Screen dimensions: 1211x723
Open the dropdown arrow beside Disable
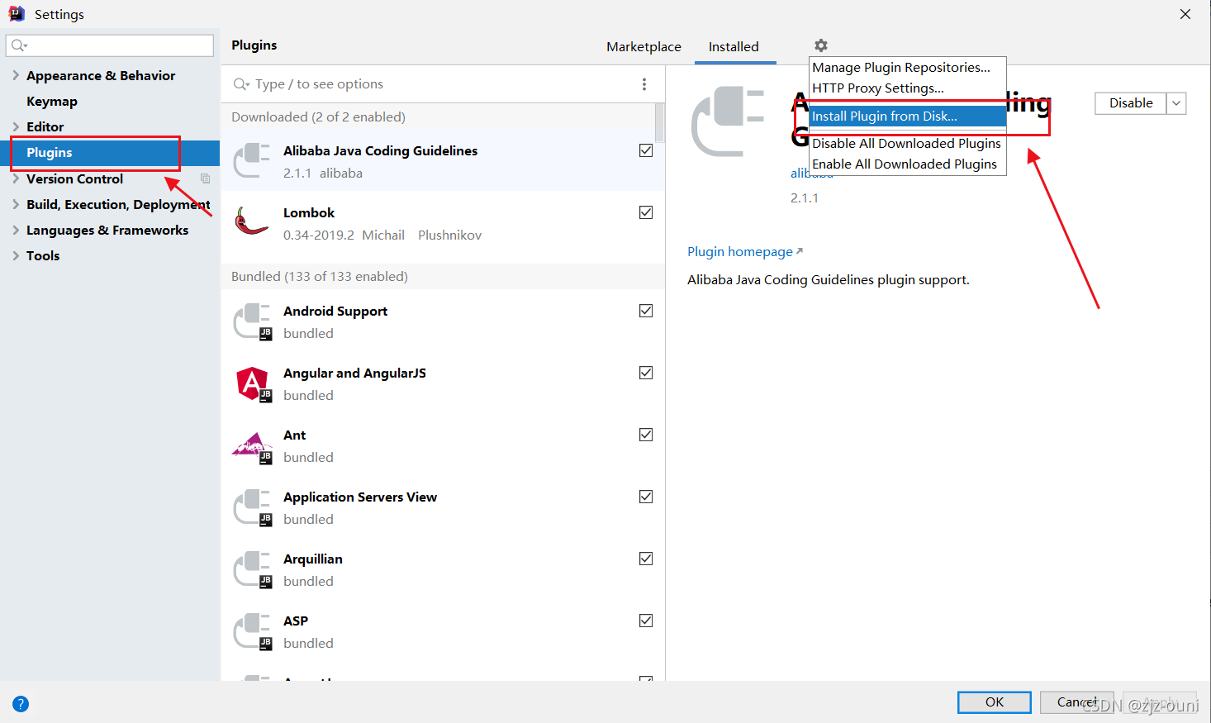[1176, 103]
